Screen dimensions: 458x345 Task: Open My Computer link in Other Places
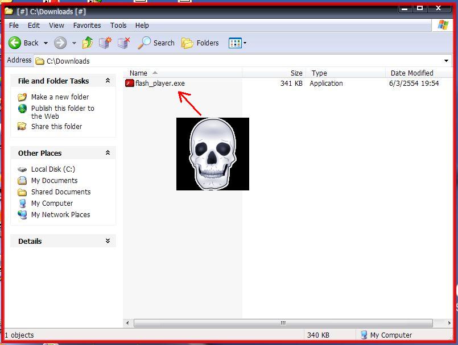52,203
